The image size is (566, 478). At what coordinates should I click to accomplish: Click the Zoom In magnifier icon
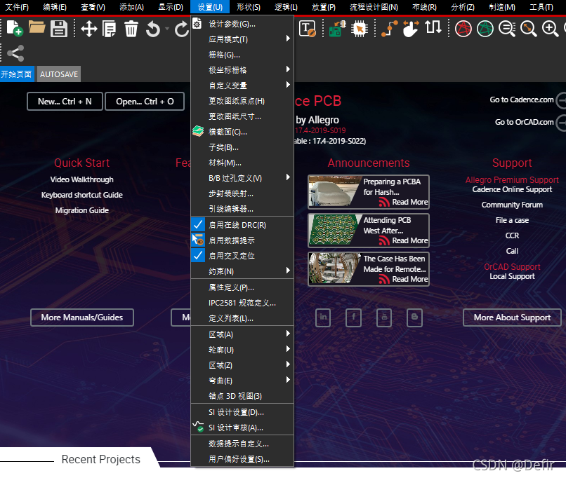pos(551,29)
